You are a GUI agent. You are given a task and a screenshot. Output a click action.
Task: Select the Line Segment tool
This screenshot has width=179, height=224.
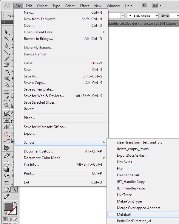coord(7,52)
